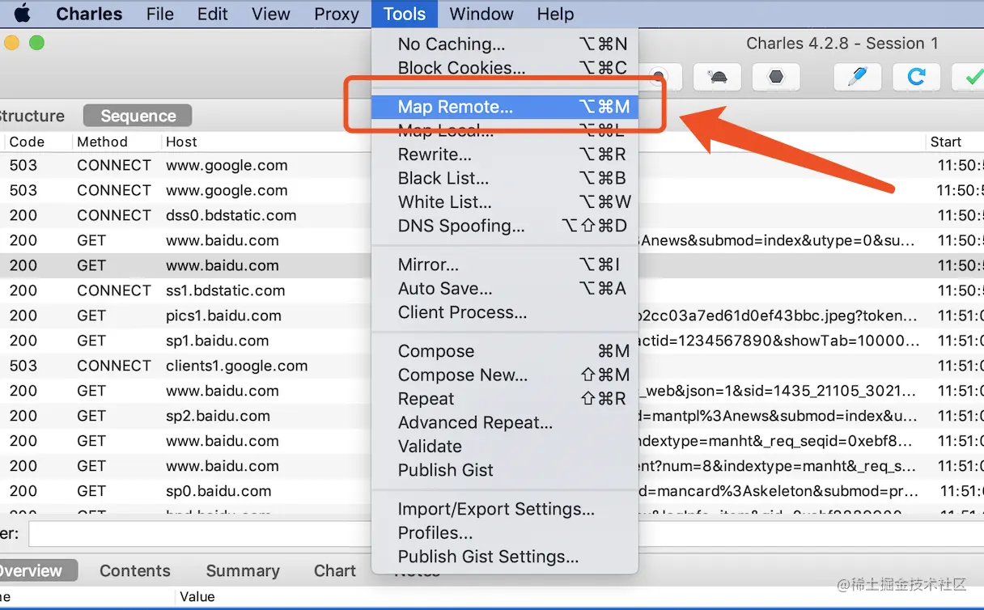The height and width of the screenshot is (610, 984).
Task: Choose Client Process... menu entry
Action: coord(505,312)
